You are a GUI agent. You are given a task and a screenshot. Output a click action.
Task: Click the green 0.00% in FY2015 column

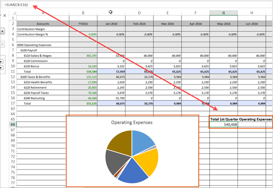pos(83,34)
